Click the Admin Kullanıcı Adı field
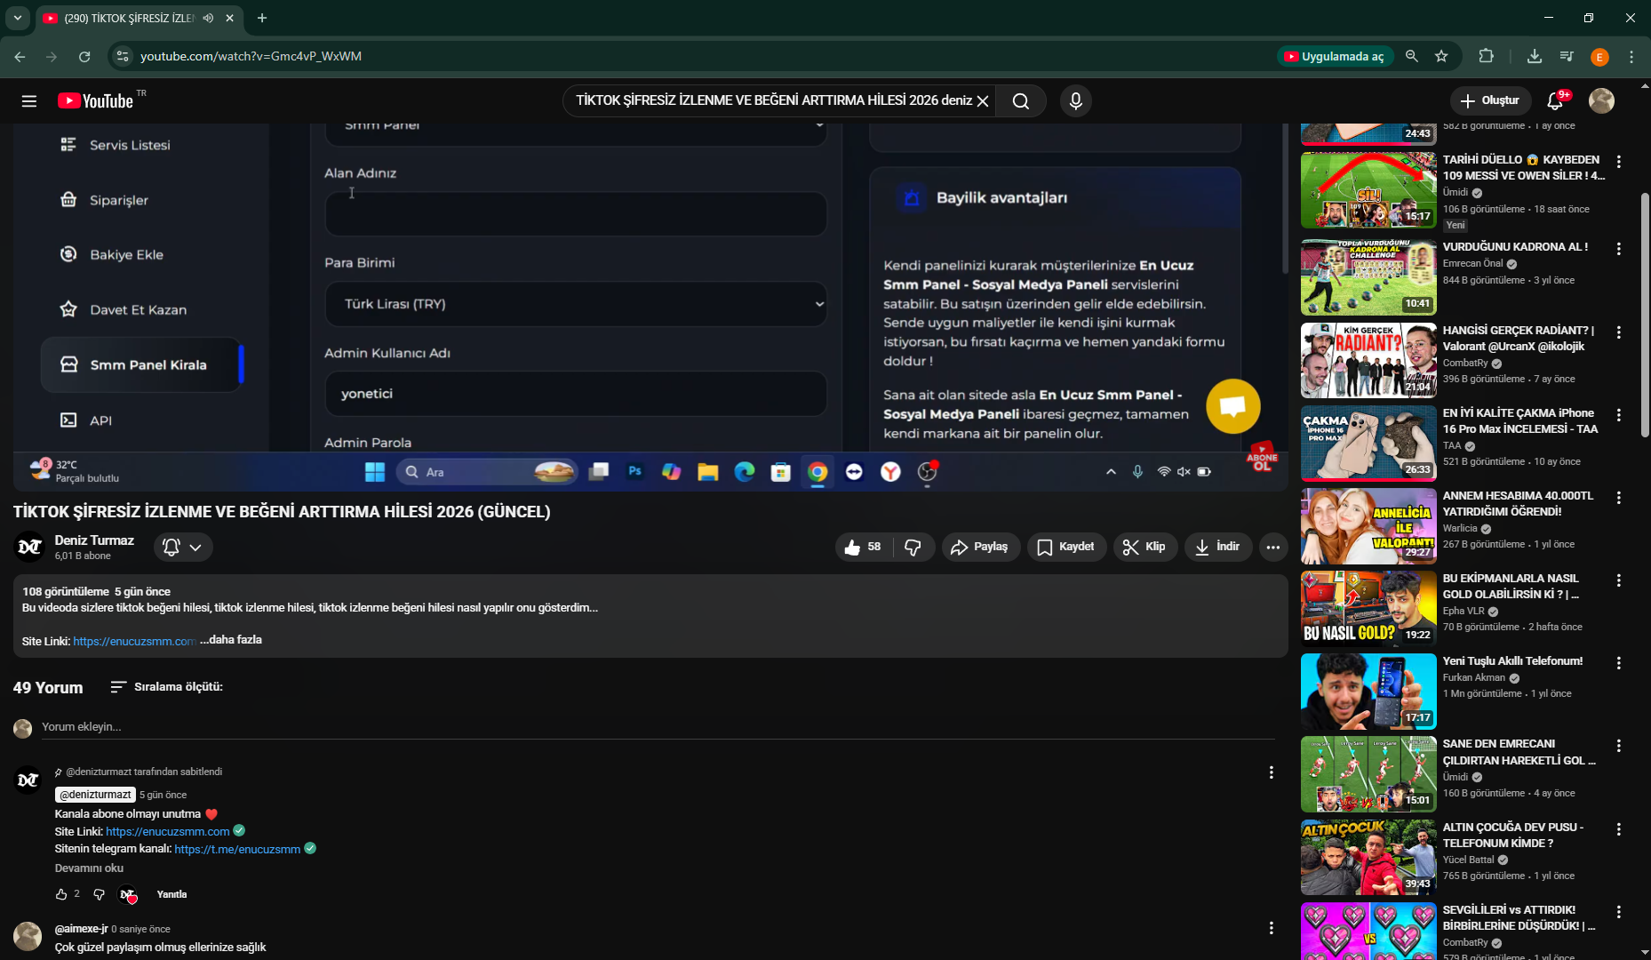 click(x=576, y=394)
